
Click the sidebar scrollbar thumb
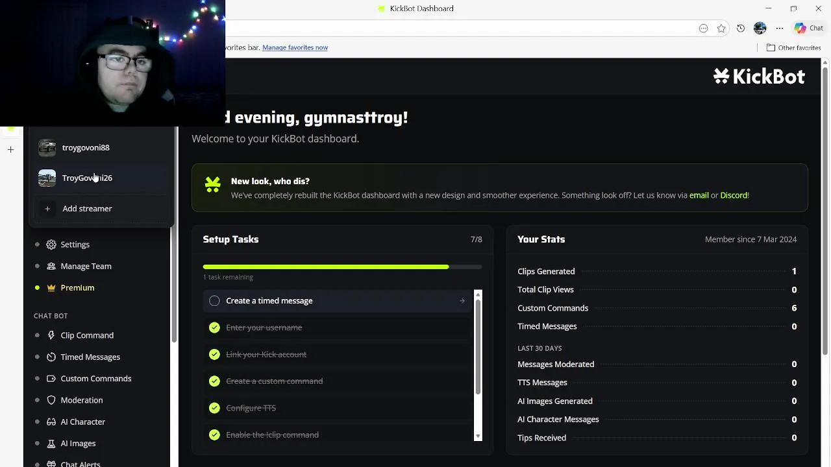point(173,285)
